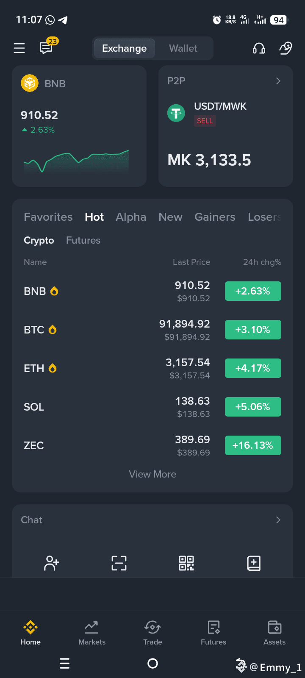Image resolution: width=305 pixels, height=678 pixels.
Task: Tap the QR code icon in Chat
Action: (x=186, y=563)
